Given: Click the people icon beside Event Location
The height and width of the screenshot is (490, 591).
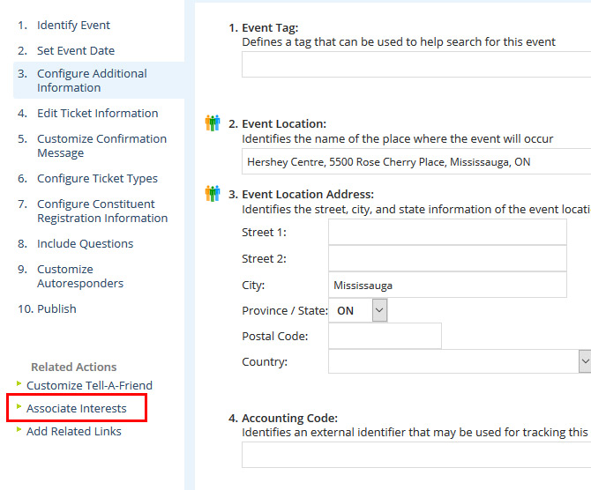Looking at the screenshot, I should [x=212, y=123].
